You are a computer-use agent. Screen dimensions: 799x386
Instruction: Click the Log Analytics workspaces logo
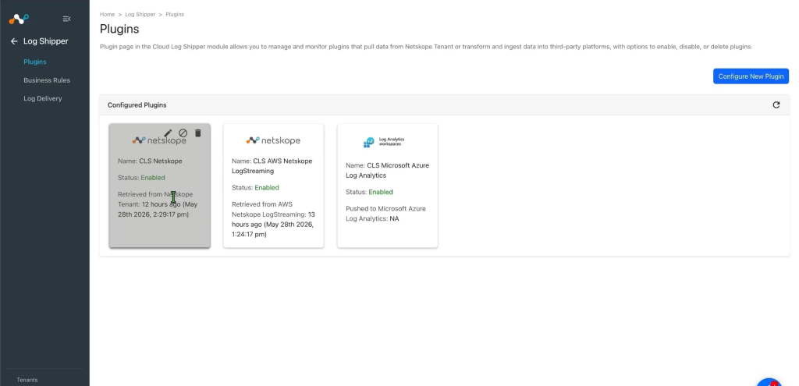tap(384, 142)
